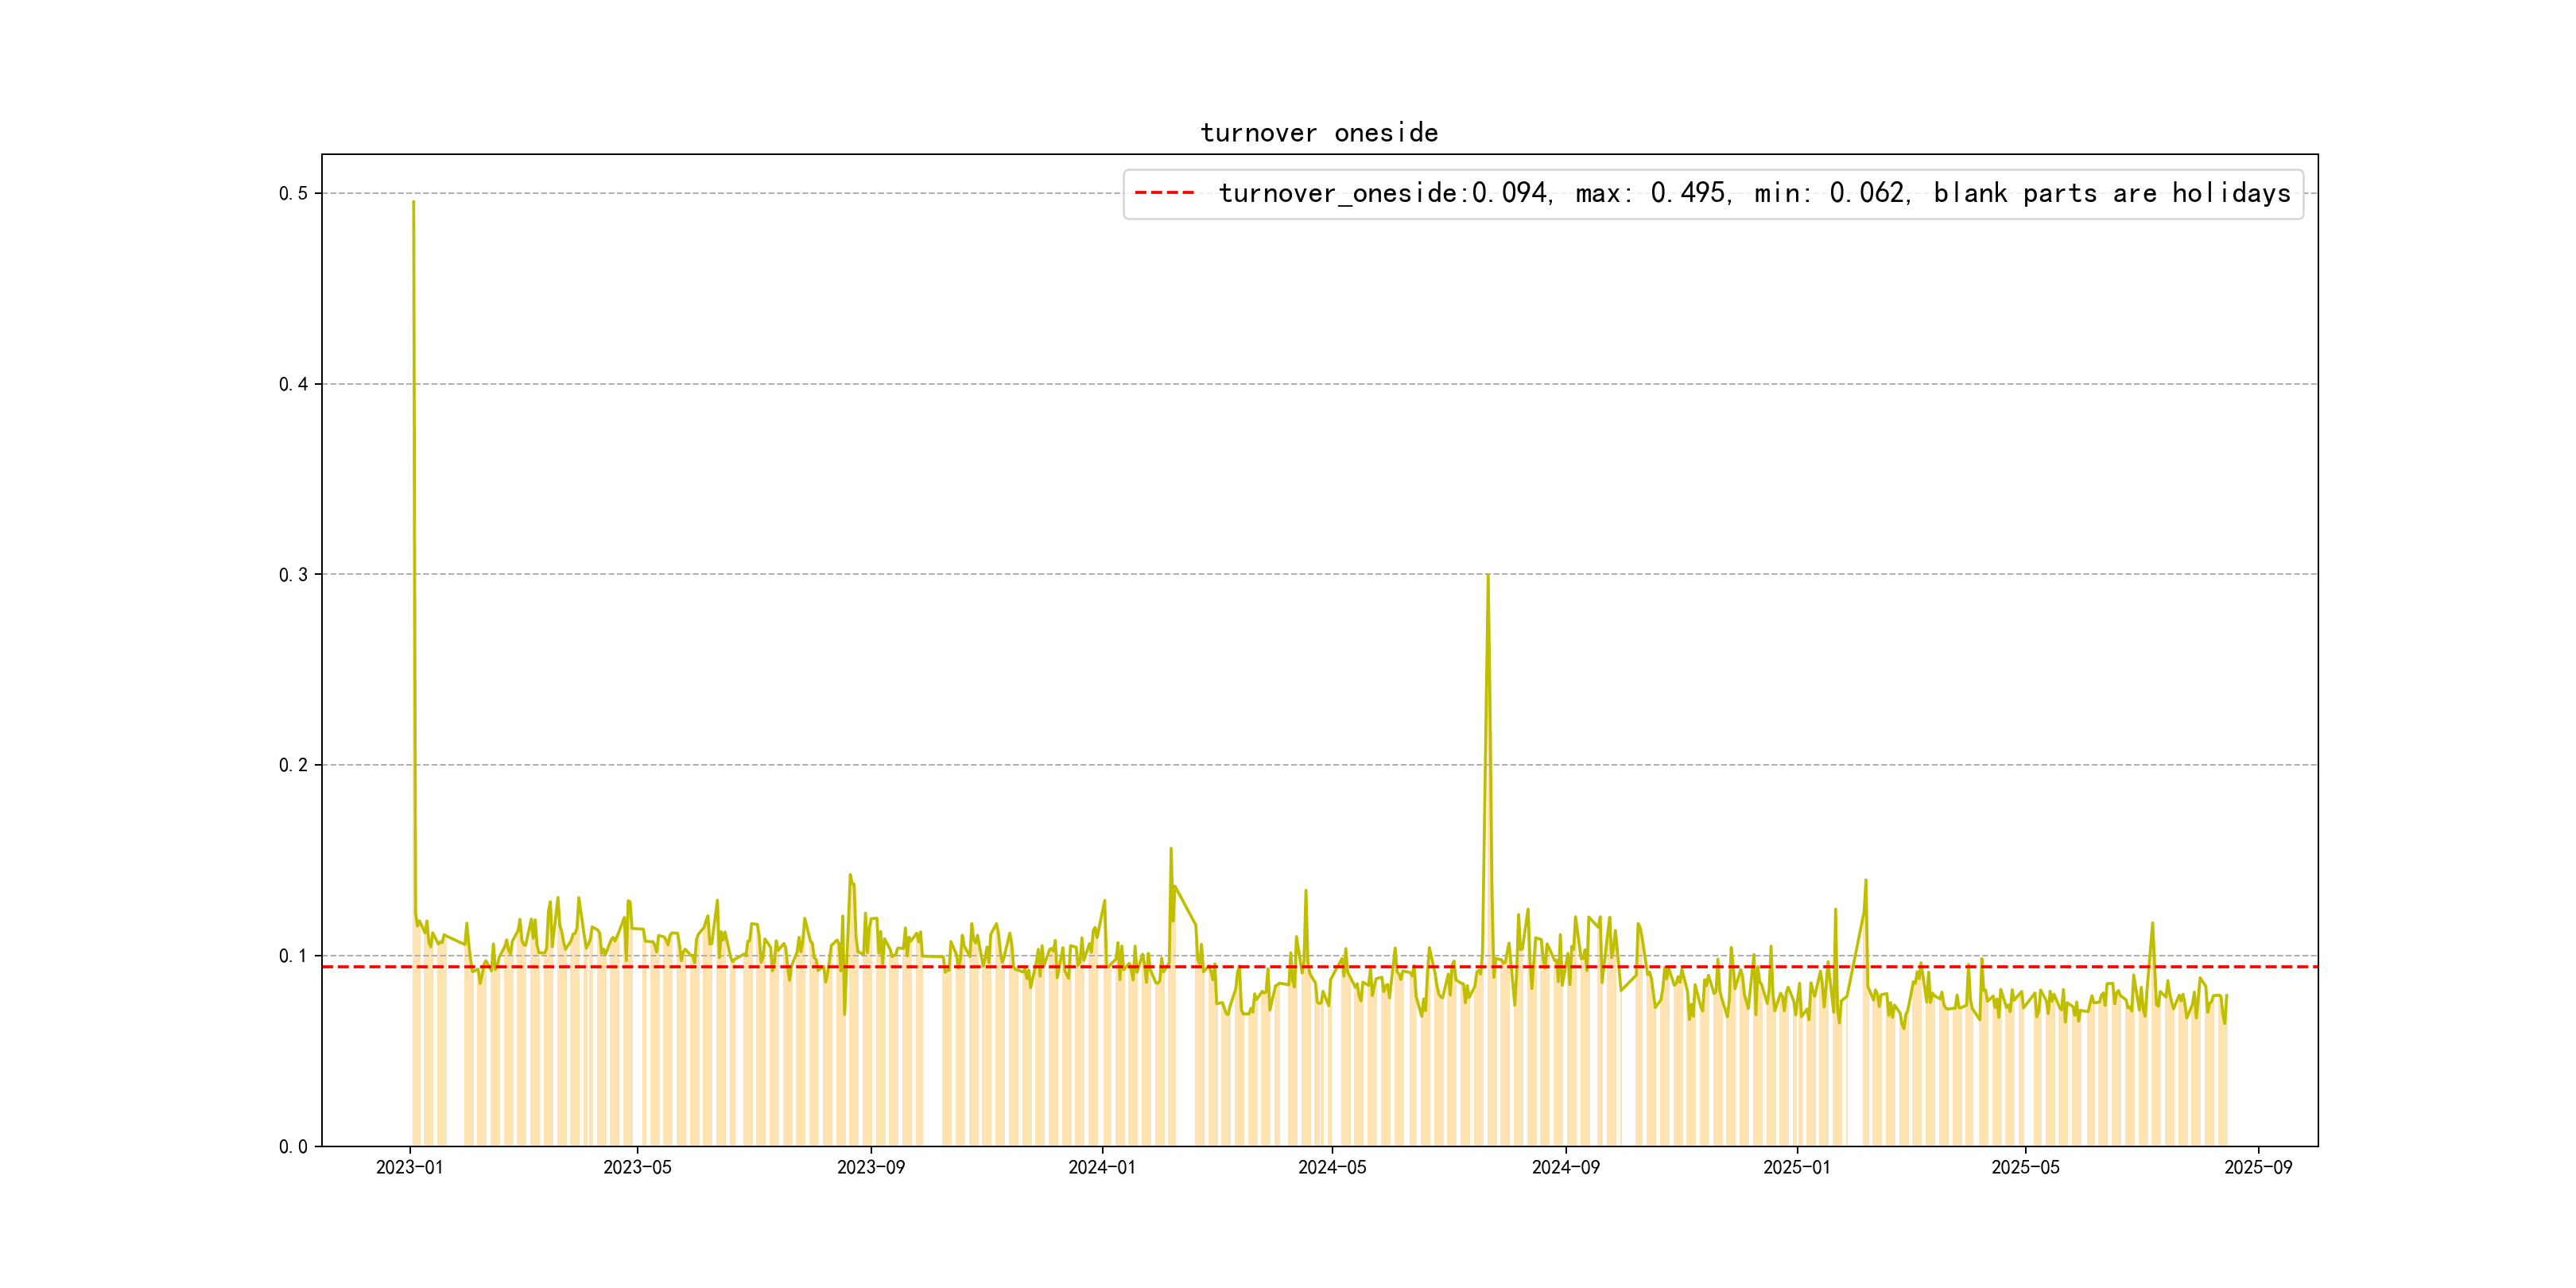Click the x-axis date label 2025-01
The image size is (2576, 1288).
(x=1796, y=1167)
